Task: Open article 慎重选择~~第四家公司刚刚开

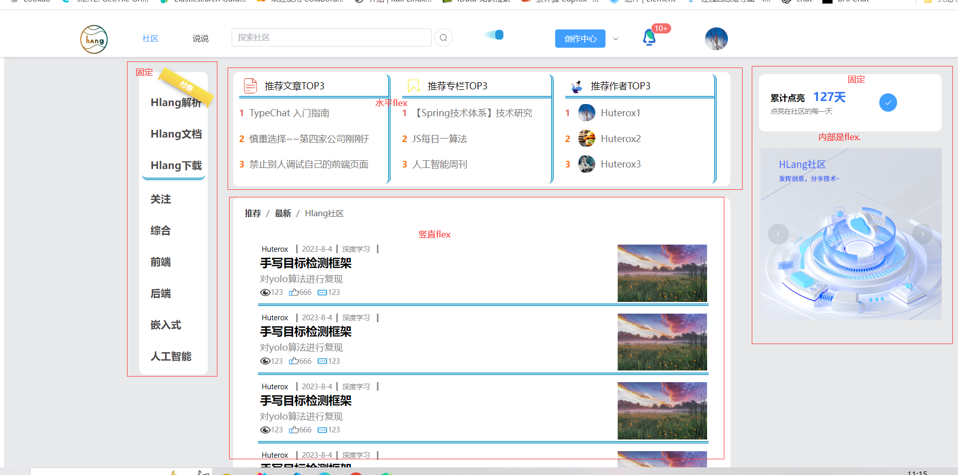Action: (x=309, y=139)
